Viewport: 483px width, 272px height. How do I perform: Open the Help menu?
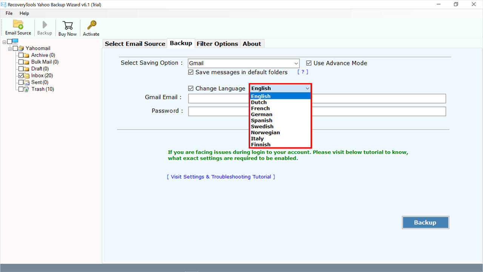tap(24, 13)
